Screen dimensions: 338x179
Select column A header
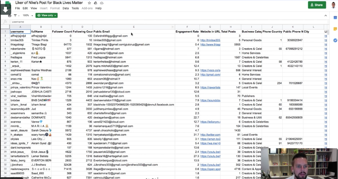pyautogui.click(x=20, y=27)
